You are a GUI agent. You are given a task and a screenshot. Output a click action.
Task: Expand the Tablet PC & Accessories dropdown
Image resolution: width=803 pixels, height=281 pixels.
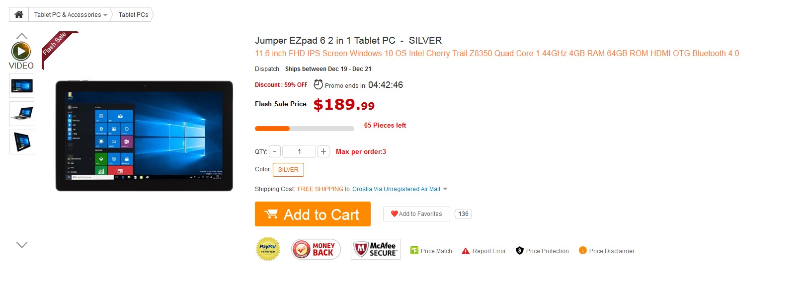click(x=105, y=15)
